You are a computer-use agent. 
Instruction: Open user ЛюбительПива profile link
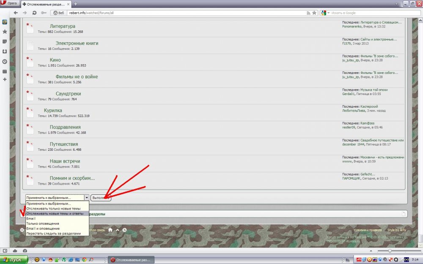(x=354, y=111)
